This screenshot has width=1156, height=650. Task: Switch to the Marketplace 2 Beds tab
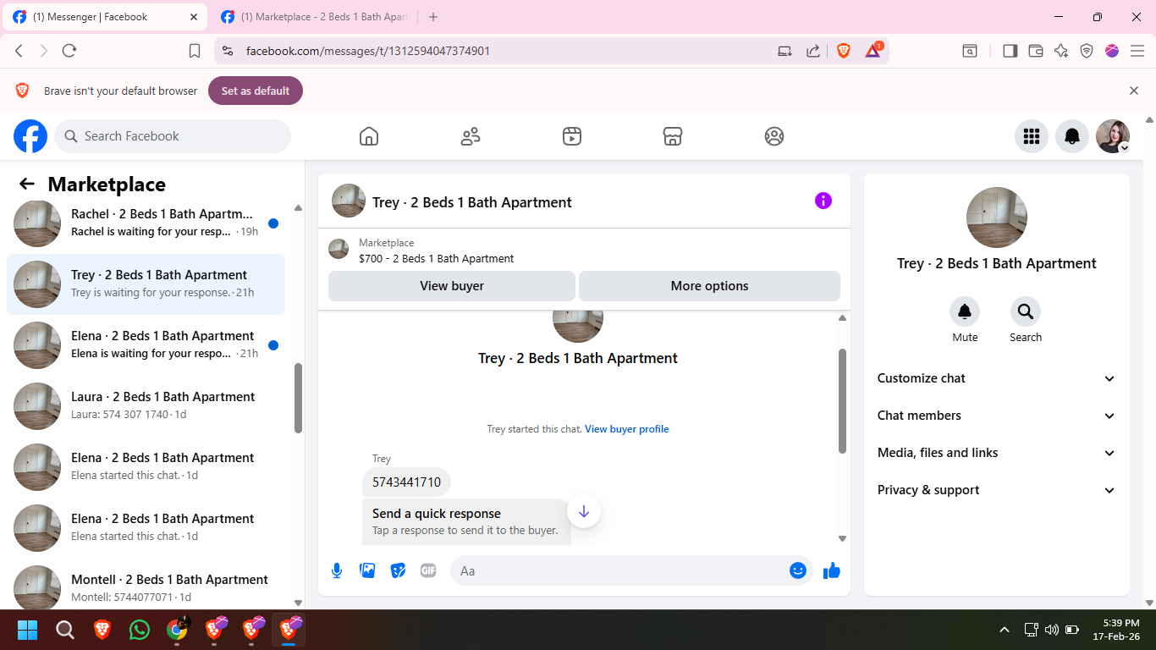point(315,17)
